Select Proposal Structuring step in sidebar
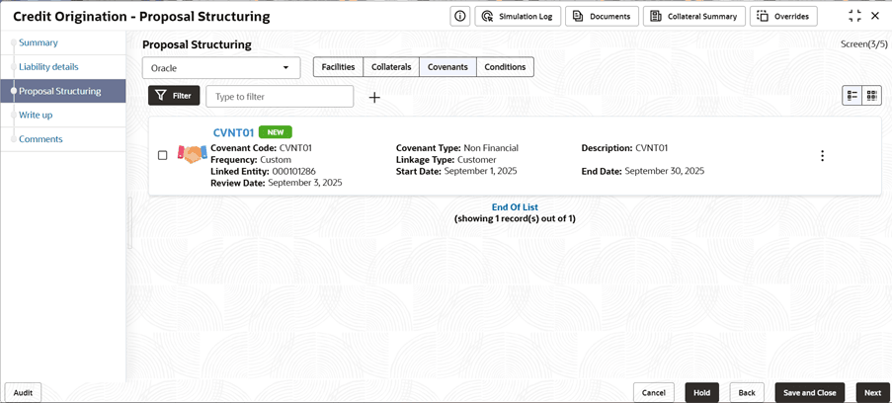The height and width of the screenshot is (403, 892). [62, 91]
